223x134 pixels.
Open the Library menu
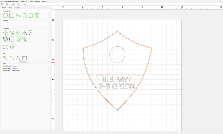[13, 4]
